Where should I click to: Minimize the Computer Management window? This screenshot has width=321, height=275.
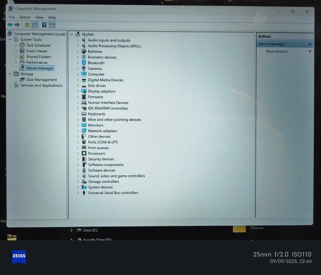point(279,11)
